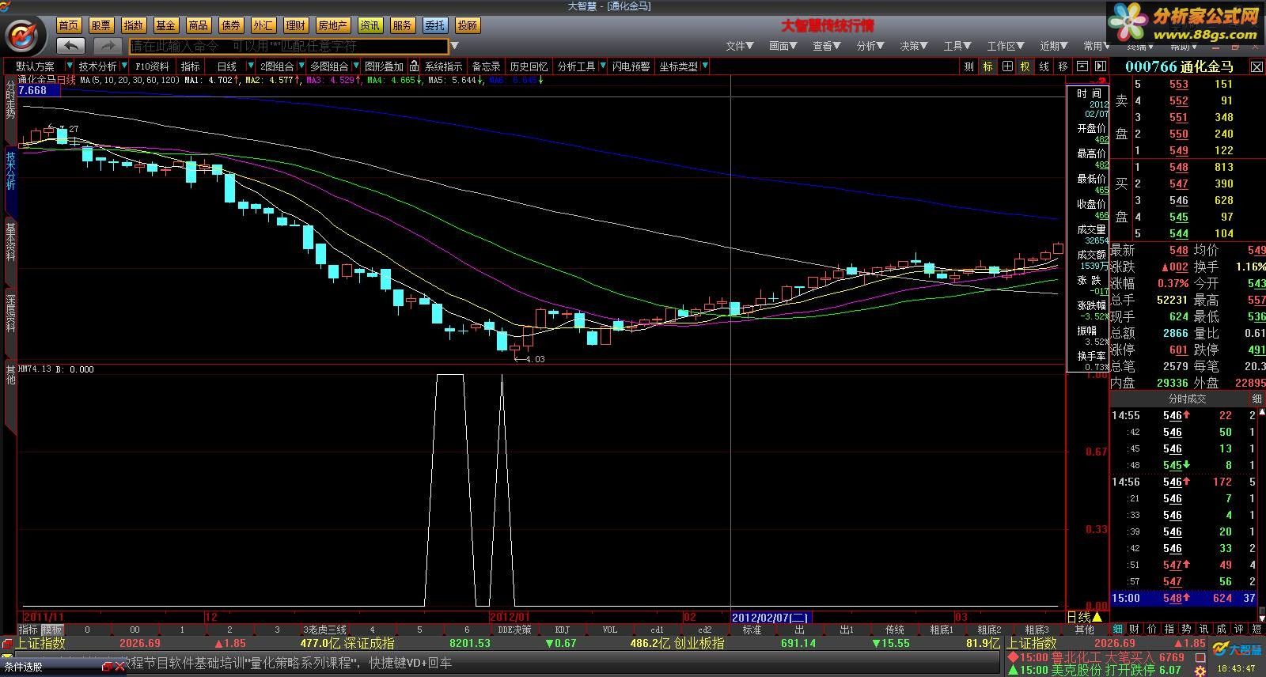This screenshot has height=677, width=1266.
Task: Open the 委托 trading button
Action: pos(434,25)
